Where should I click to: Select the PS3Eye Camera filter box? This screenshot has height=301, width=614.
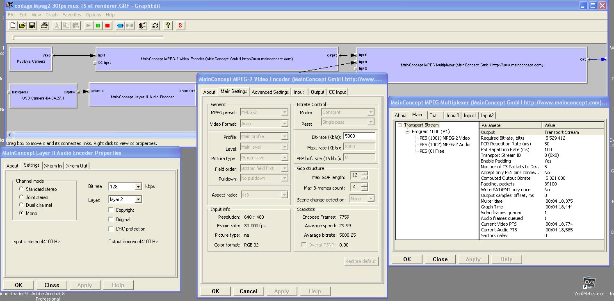(x=31, y=59)
